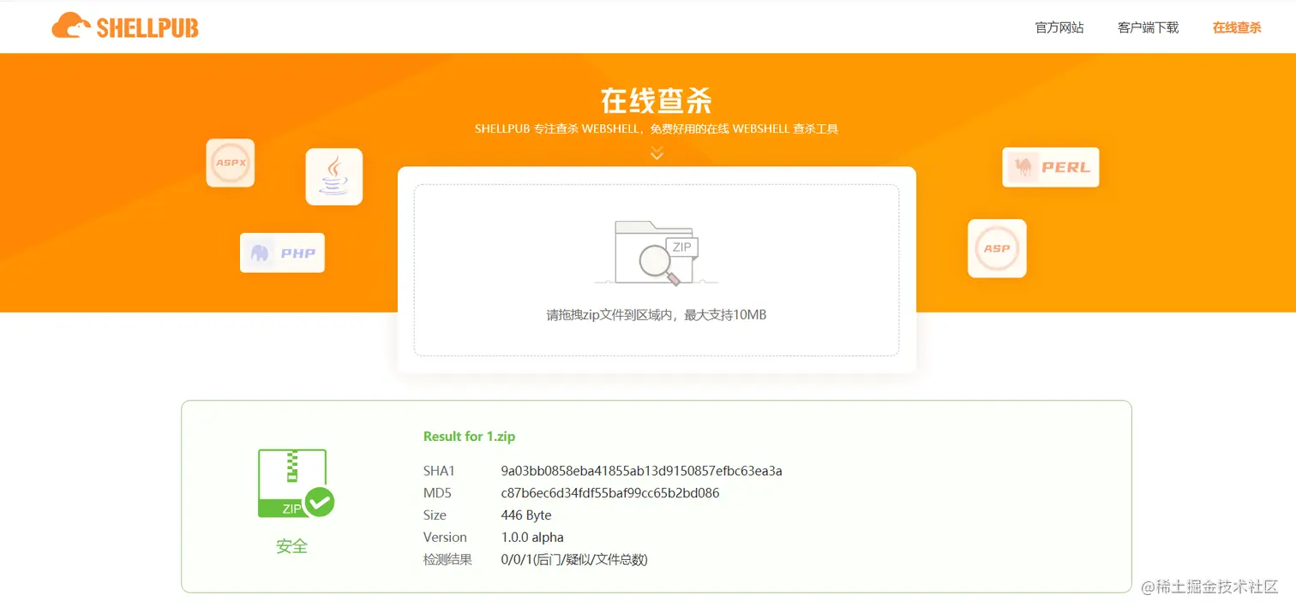Click the ZIP file icon in the result panel
Viewport: 1296px width, 613px height.
(x=291, y=484)
